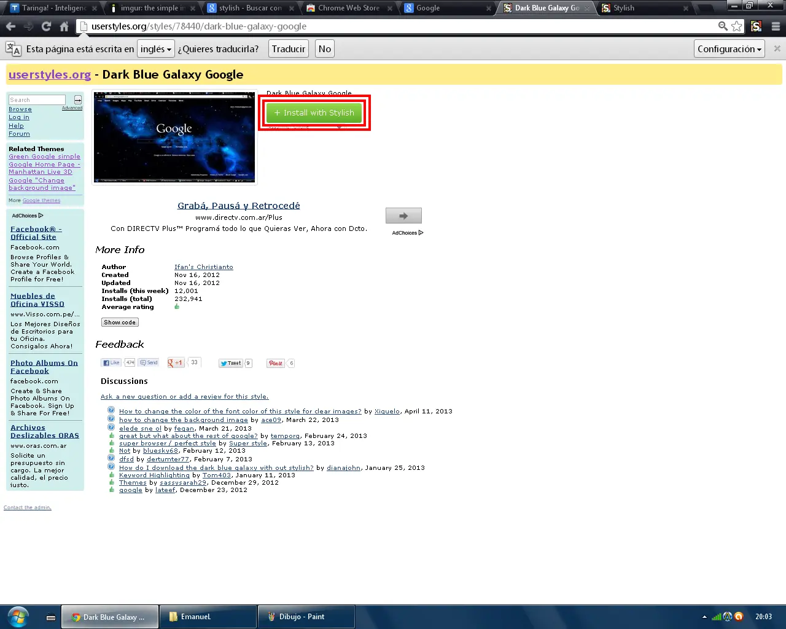Open the Forum sidebar link
This screenshot has height=629, width=786.
pyautogui.click(x=19, y=133)
